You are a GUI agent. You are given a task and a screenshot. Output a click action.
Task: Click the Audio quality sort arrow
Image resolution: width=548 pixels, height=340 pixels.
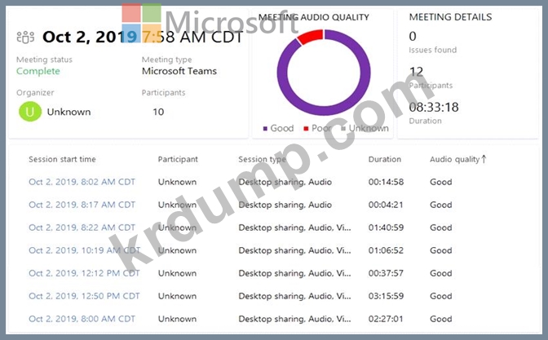coord(484,159)
